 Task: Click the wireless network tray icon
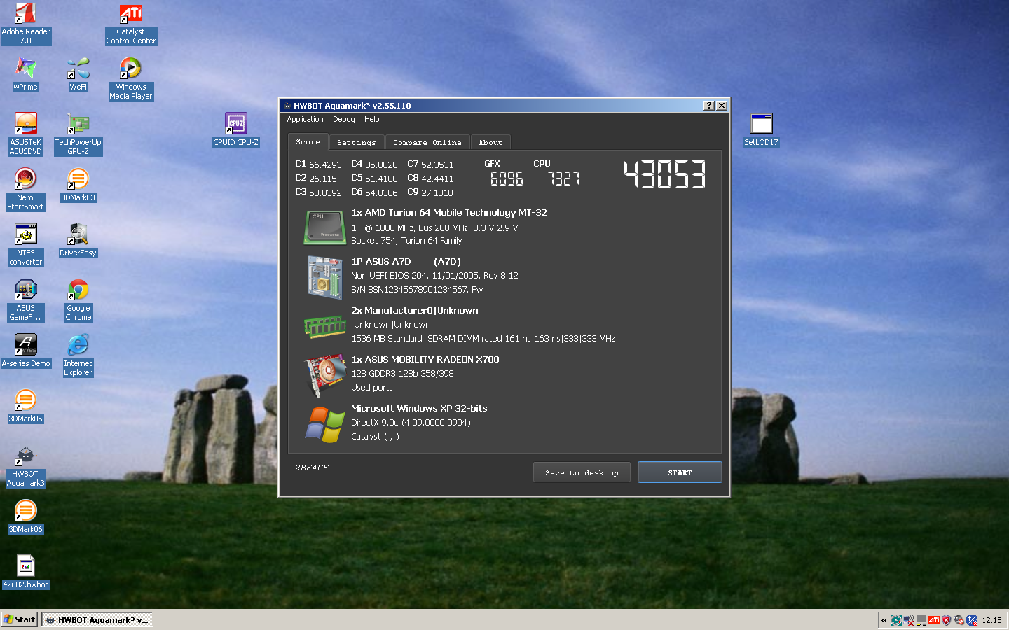coord(908,620)
